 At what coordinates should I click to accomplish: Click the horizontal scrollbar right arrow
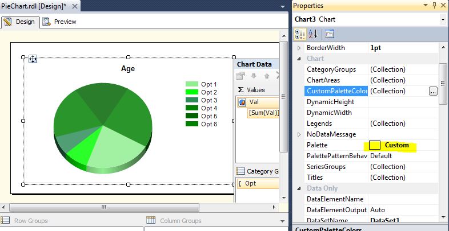[274, 207]
